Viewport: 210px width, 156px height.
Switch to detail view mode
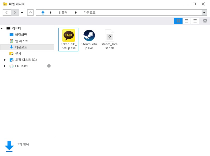coord(195,21)
